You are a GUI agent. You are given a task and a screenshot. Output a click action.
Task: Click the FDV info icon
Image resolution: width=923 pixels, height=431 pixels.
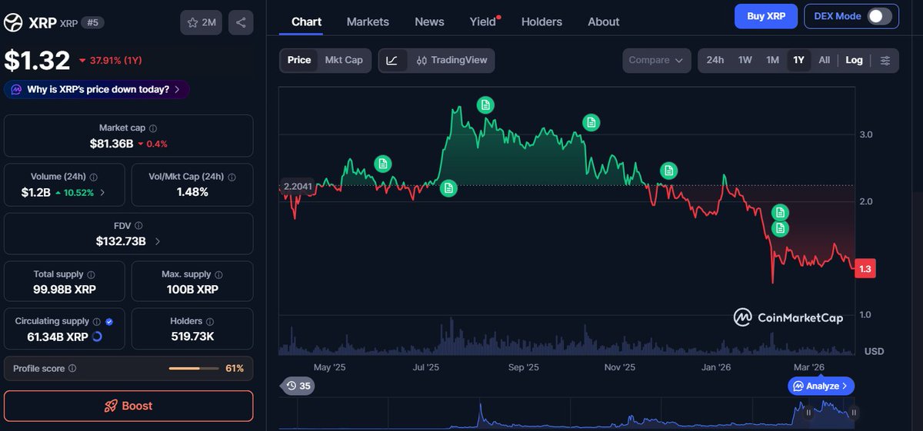click(138, 226)
